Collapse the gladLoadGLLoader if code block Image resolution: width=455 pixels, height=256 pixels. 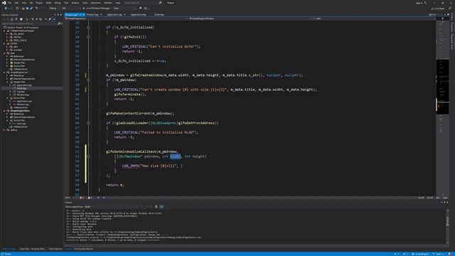(88, 123)
